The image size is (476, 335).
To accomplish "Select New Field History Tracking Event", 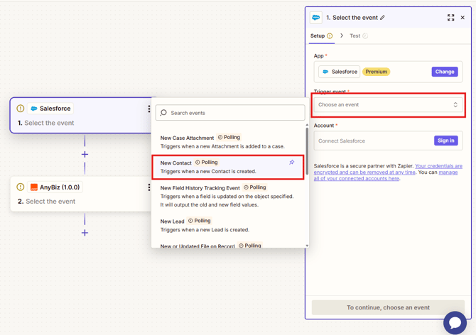I will click(228, 196).
